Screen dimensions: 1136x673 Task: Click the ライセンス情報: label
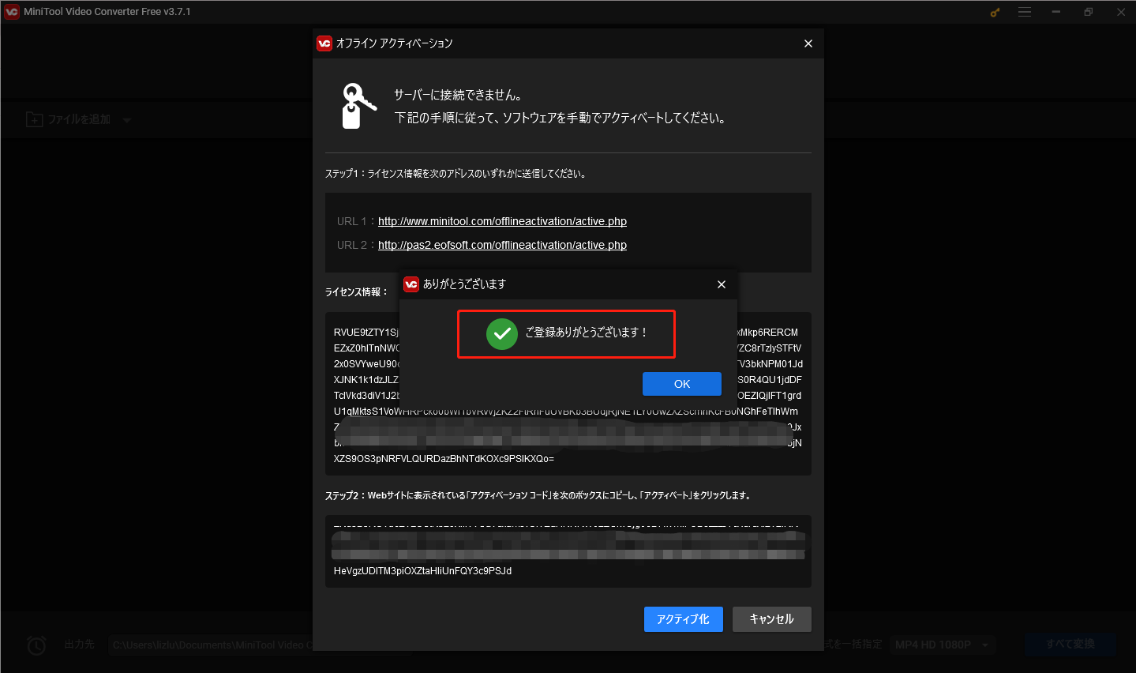click(x=357, y=292)
